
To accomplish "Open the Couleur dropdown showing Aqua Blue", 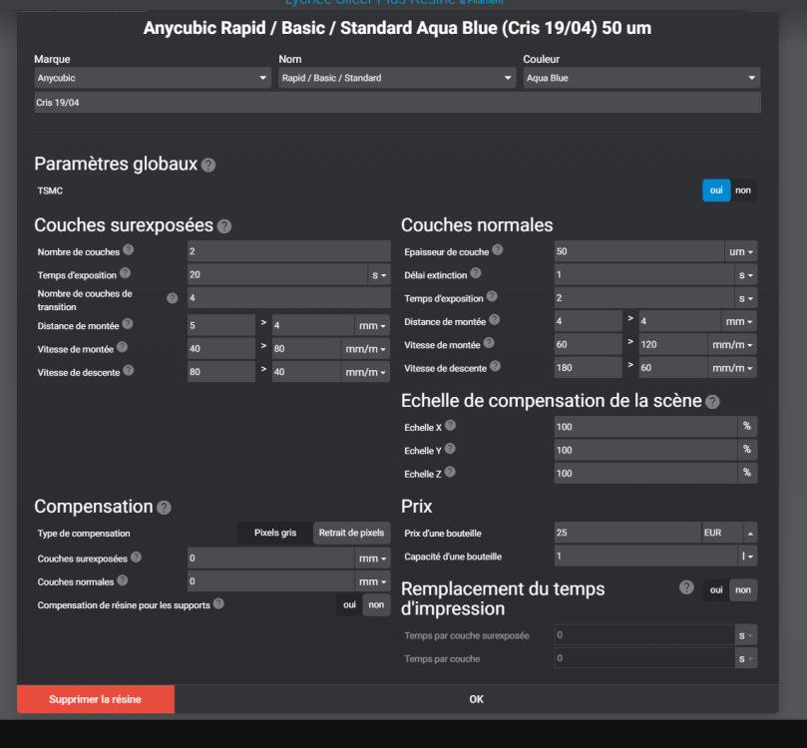I will click(641, 78).
